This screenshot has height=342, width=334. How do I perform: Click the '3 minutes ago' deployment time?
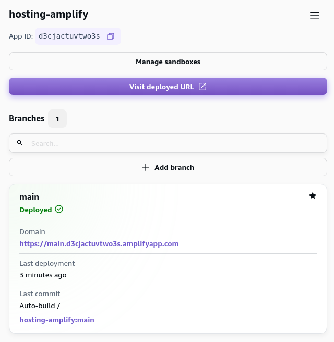click(43, 275)
